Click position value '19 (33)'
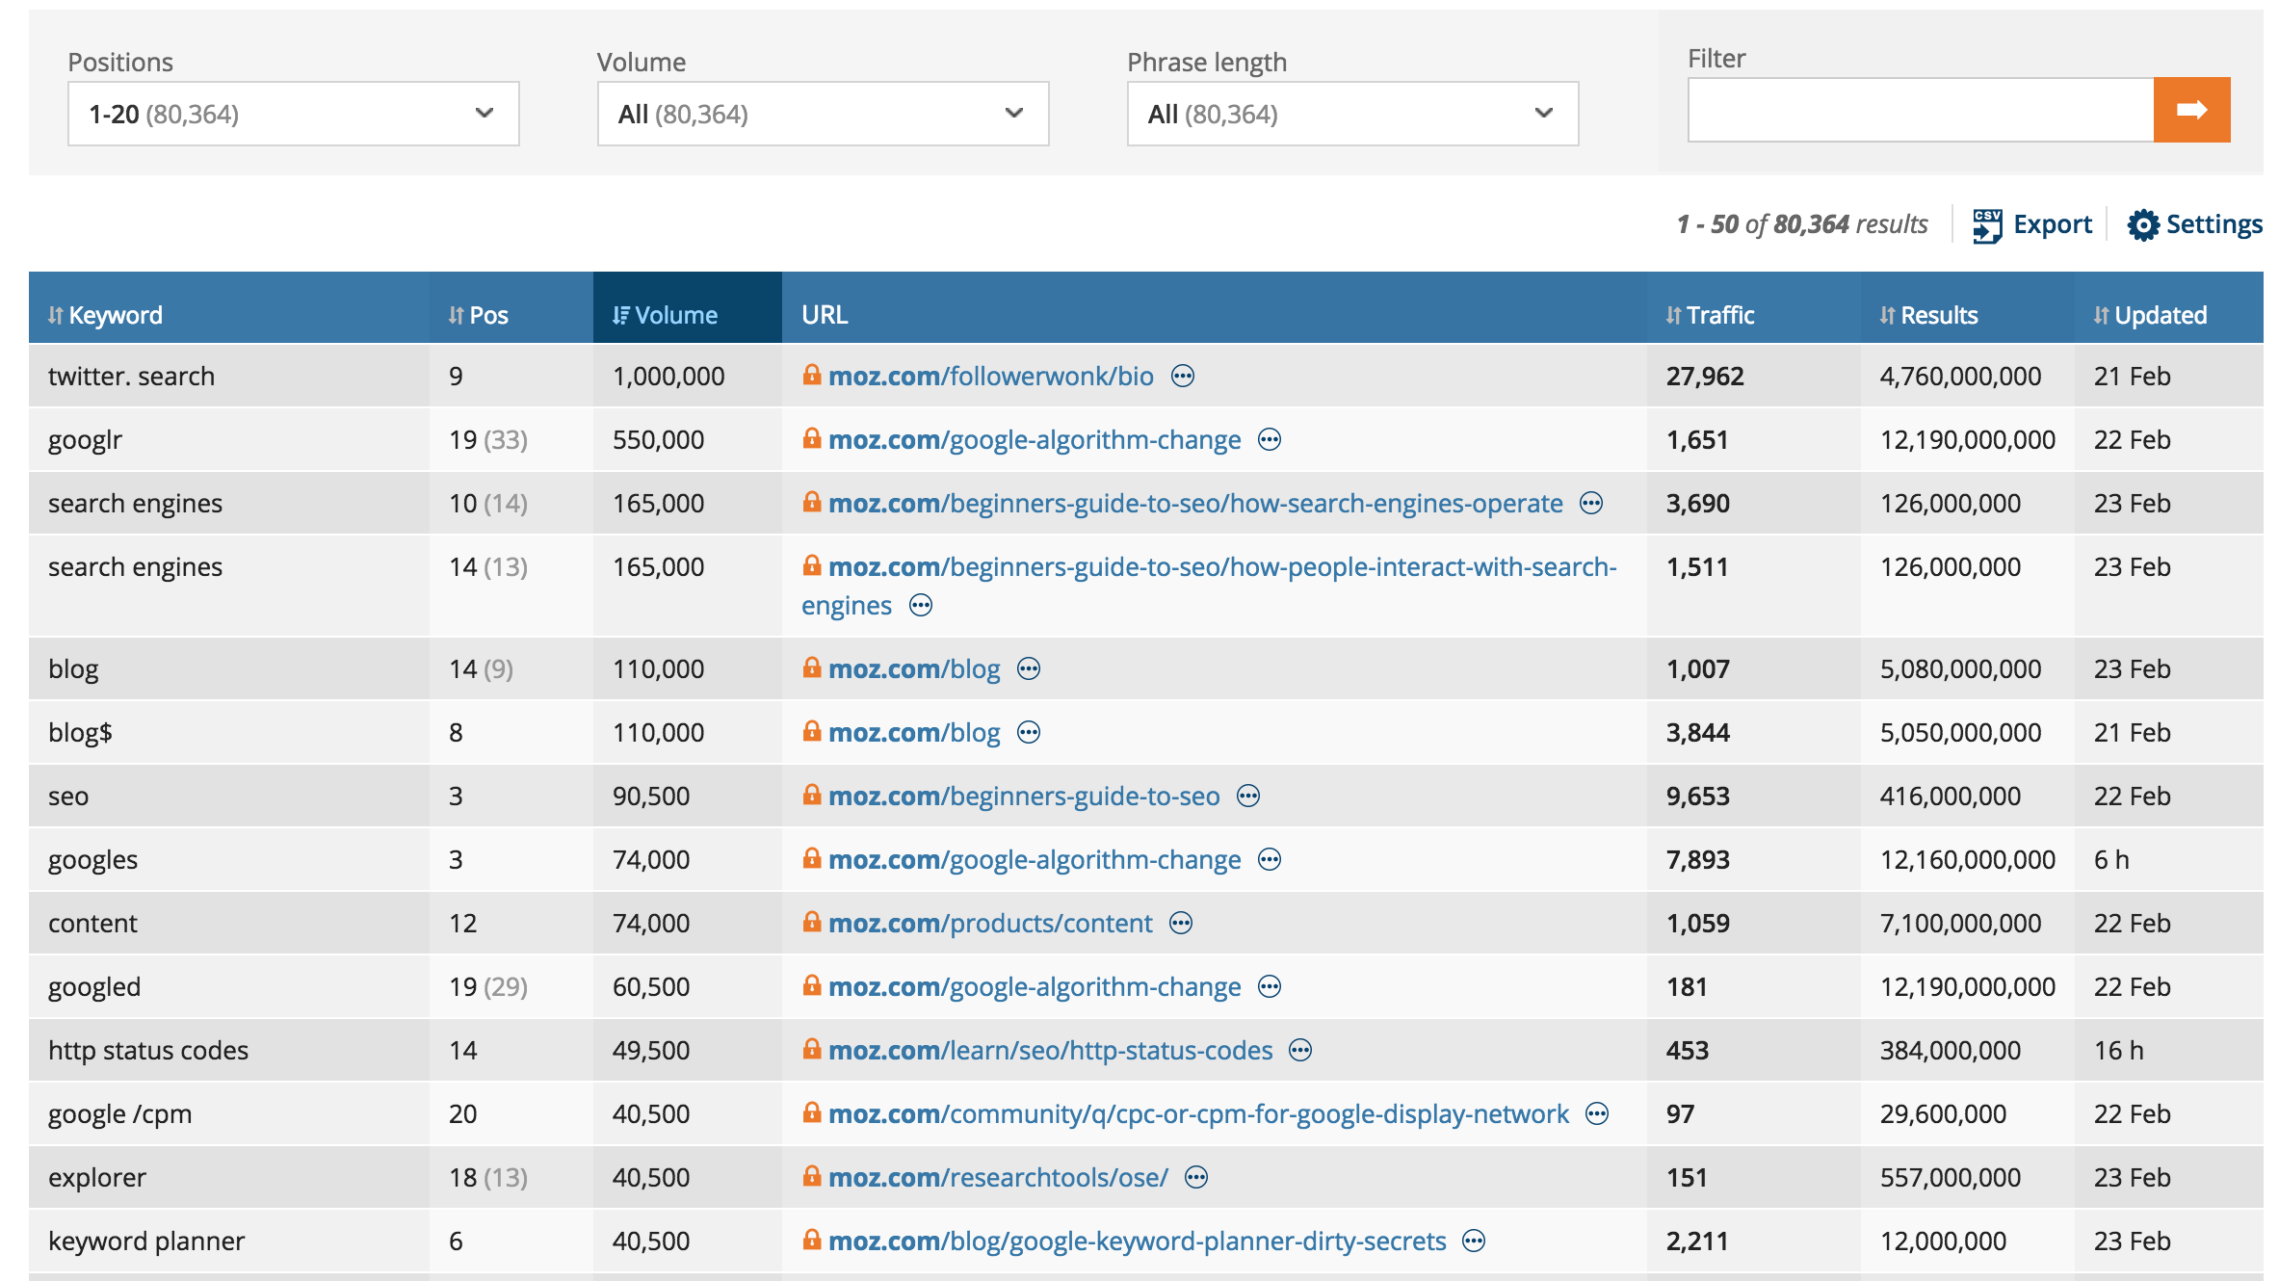The width and height of the screenshot is (2279, 1281). point(488,439)
